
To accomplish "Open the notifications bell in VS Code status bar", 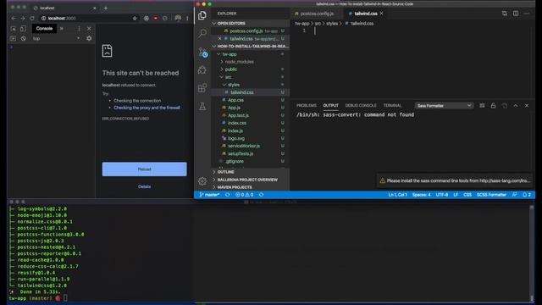I will (x=527, y=195).
